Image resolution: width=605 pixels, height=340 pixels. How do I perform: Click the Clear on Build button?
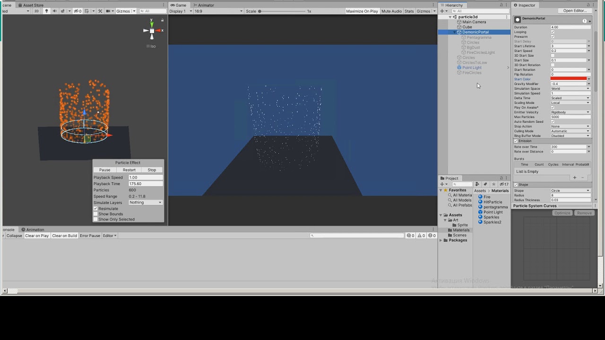[x=64, y=236]
